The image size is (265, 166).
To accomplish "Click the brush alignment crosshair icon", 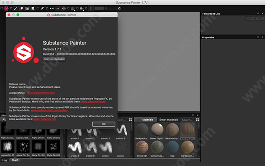I will coord(64,8).
